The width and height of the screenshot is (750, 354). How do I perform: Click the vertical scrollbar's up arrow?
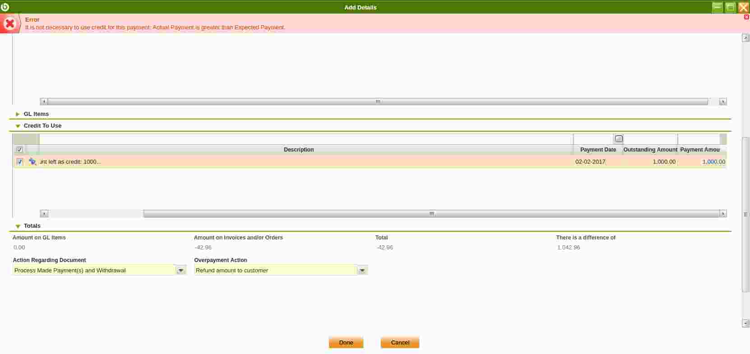click(745, 38)
